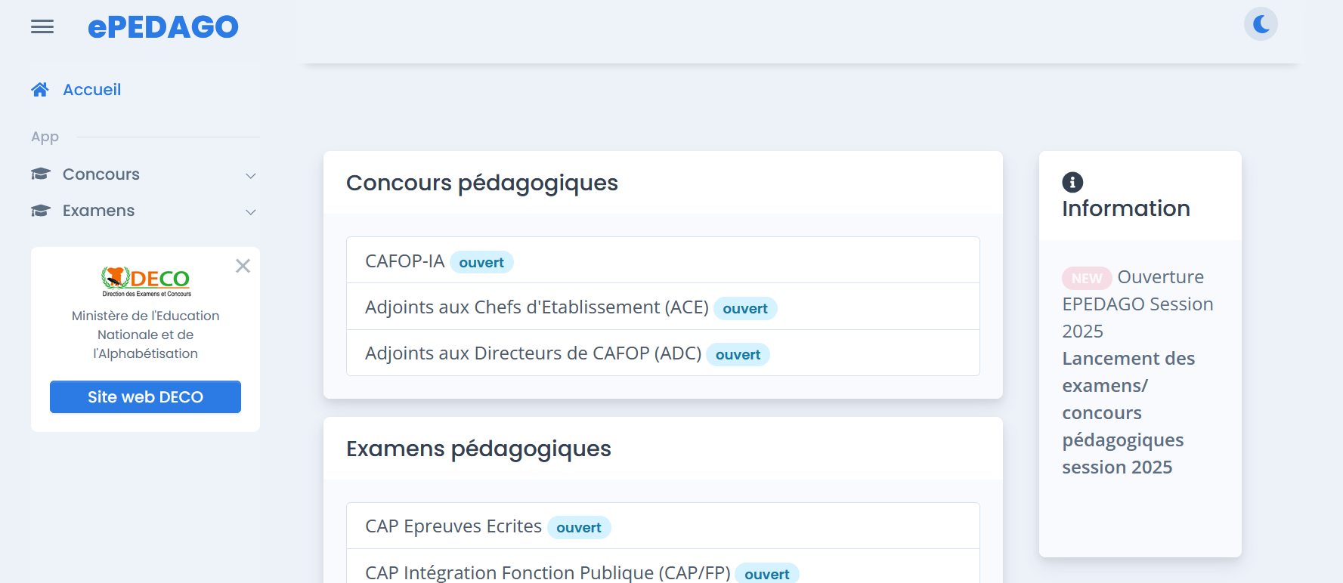Viewport: 1343px width, 583px height.
Task: Expand the Concours chevron arrow
Action: tap(251, 176)
